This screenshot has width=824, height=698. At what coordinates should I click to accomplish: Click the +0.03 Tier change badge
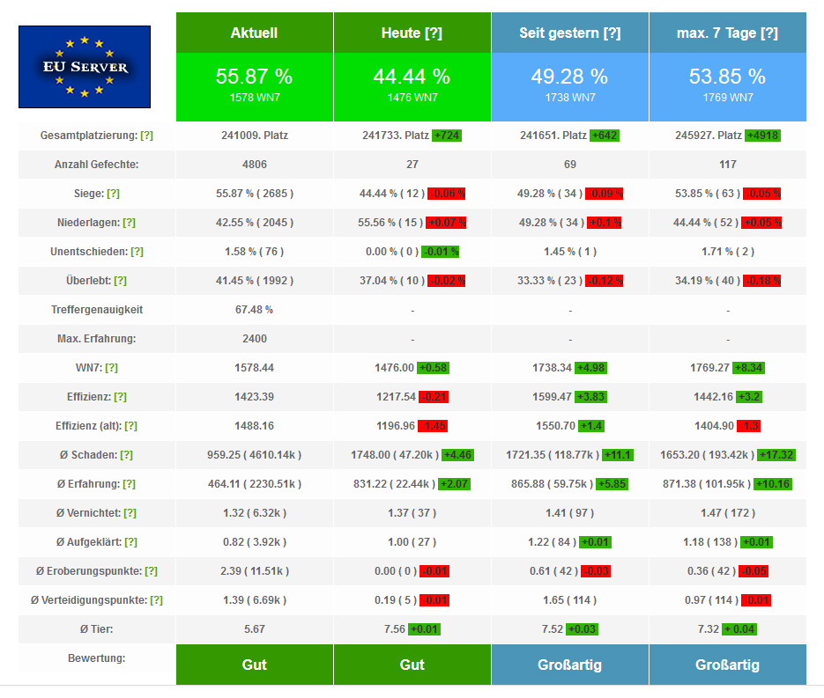point(582,629)
